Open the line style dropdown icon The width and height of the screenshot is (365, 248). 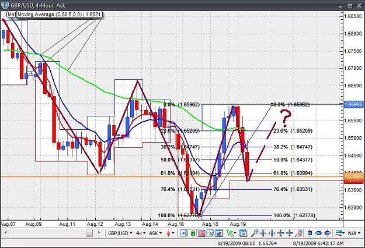coord(340,233)
